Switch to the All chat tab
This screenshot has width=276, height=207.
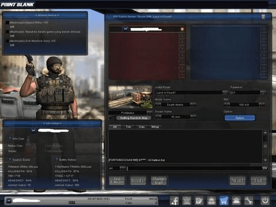115,126
